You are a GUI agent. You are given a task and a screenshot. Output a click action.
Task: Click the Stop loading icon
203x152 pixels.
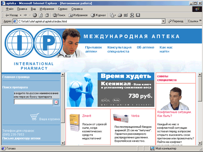[35, 15]
